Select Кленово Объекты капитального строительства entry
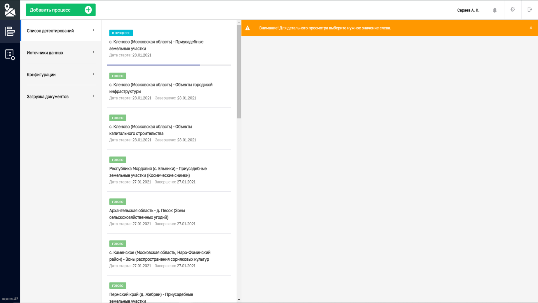Viewport: 538px width, 303px height. click(169, 129)
